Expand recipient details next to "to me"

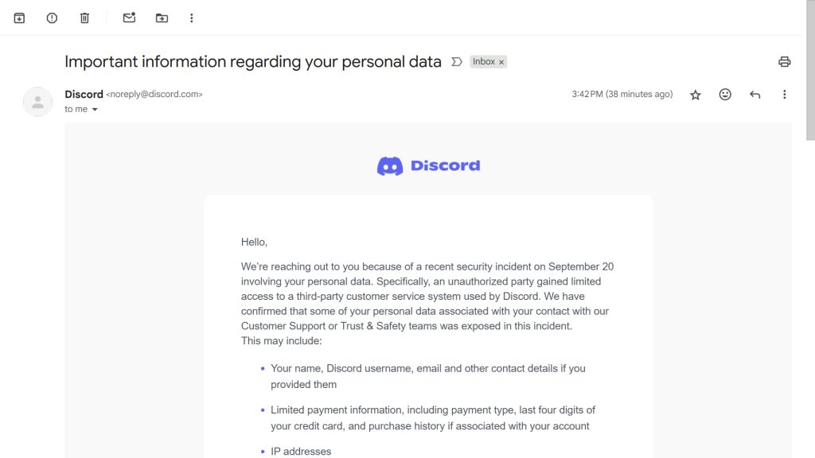pos(95,110)
